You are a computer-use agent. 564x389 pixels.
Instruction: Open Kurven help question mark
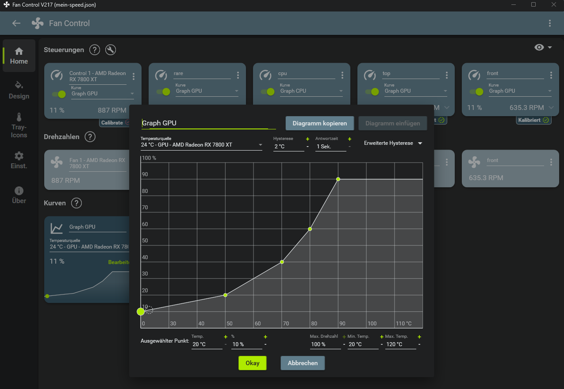77,203
